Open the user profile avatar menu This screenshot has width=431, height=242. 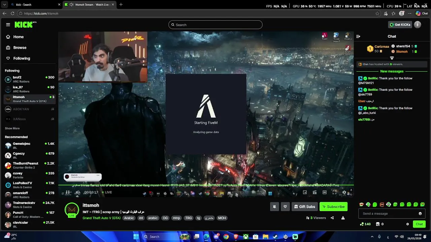(418, 25)
